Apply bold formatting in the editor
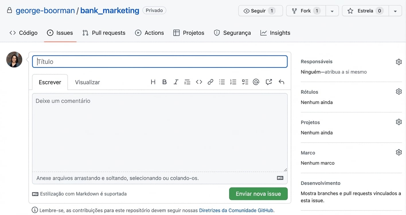 click(164, 82)
